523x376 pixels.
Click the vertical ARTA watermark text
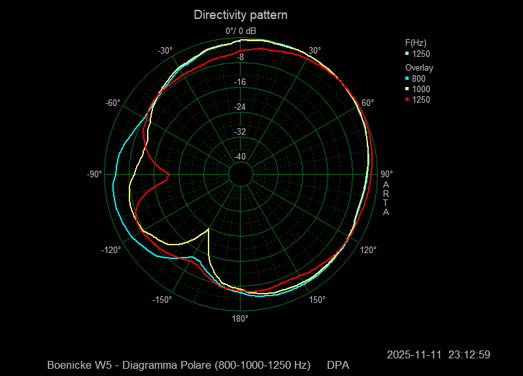386,199
